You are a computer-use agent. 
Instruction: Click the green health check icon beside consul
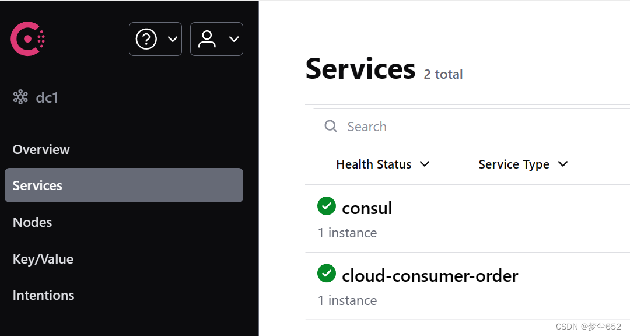click(x=327, y=206)
